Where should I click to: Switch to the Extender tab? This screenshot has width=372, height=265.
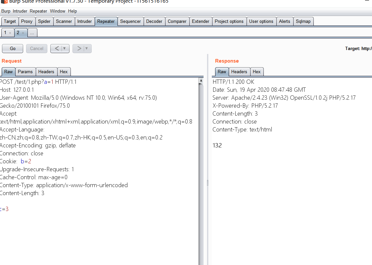[201, 22]
